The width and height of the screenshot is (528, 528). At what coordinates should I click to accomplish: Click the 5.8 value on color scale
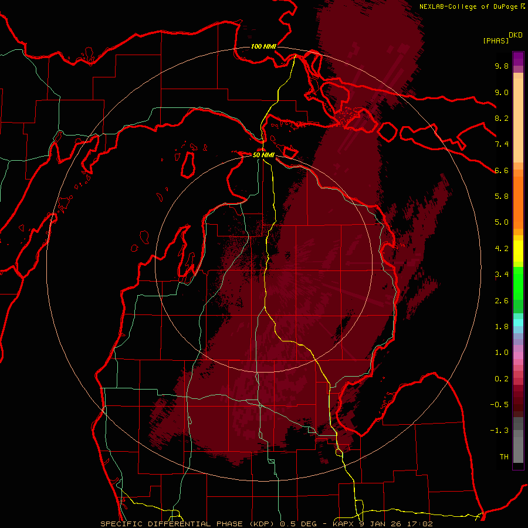click(x=502, y=197)
